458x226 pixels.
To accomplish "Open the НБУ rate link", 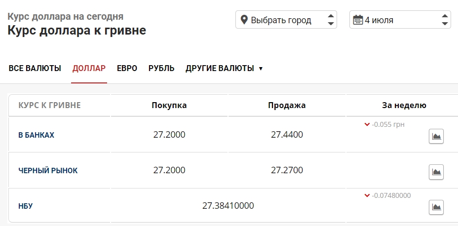I will click(x=25, y=206).
